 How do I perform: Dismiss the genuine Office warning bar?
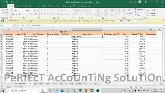click(x=163, y=21)
